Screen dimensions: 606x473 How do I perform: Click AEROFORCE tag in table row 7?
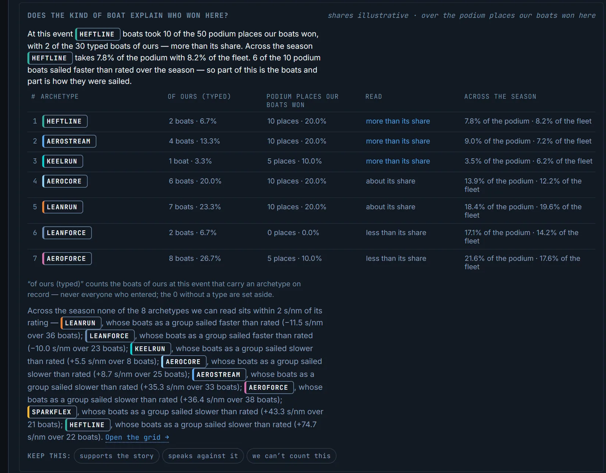67,259
